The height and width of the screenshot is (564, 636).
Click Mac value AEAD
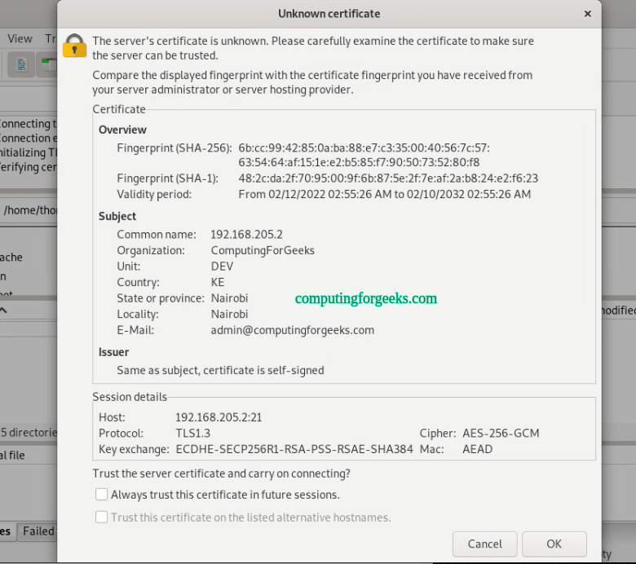tap(477, 449)
